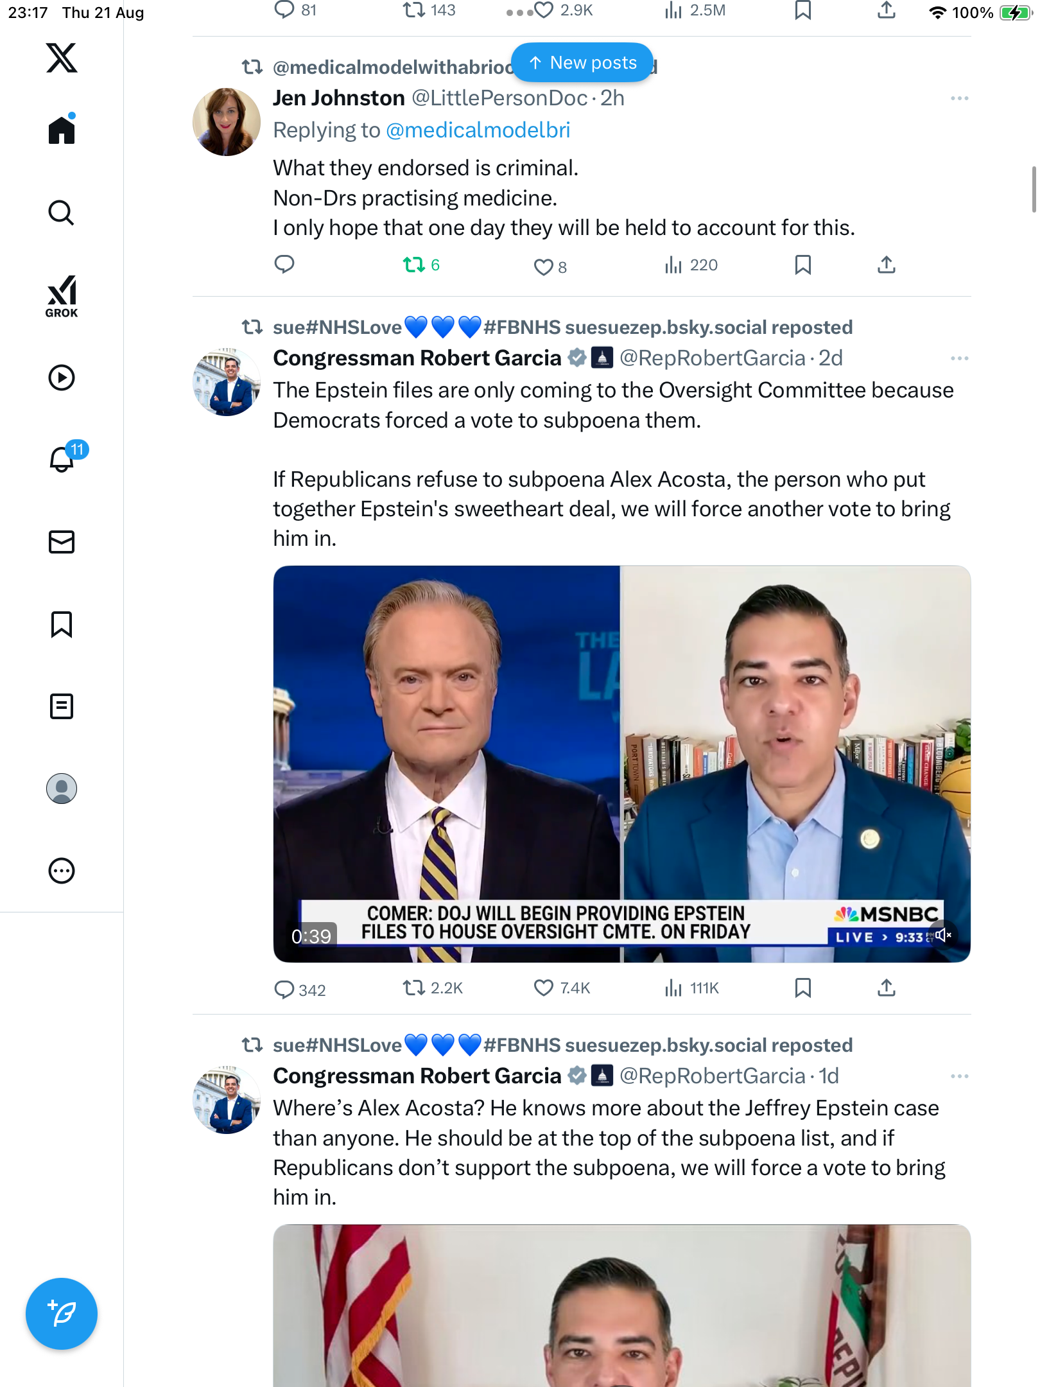Screen dimensions: 1040x1387
Task: Like Jen Johnston's reply with 8 likes
Action: (x=544, y=266)
